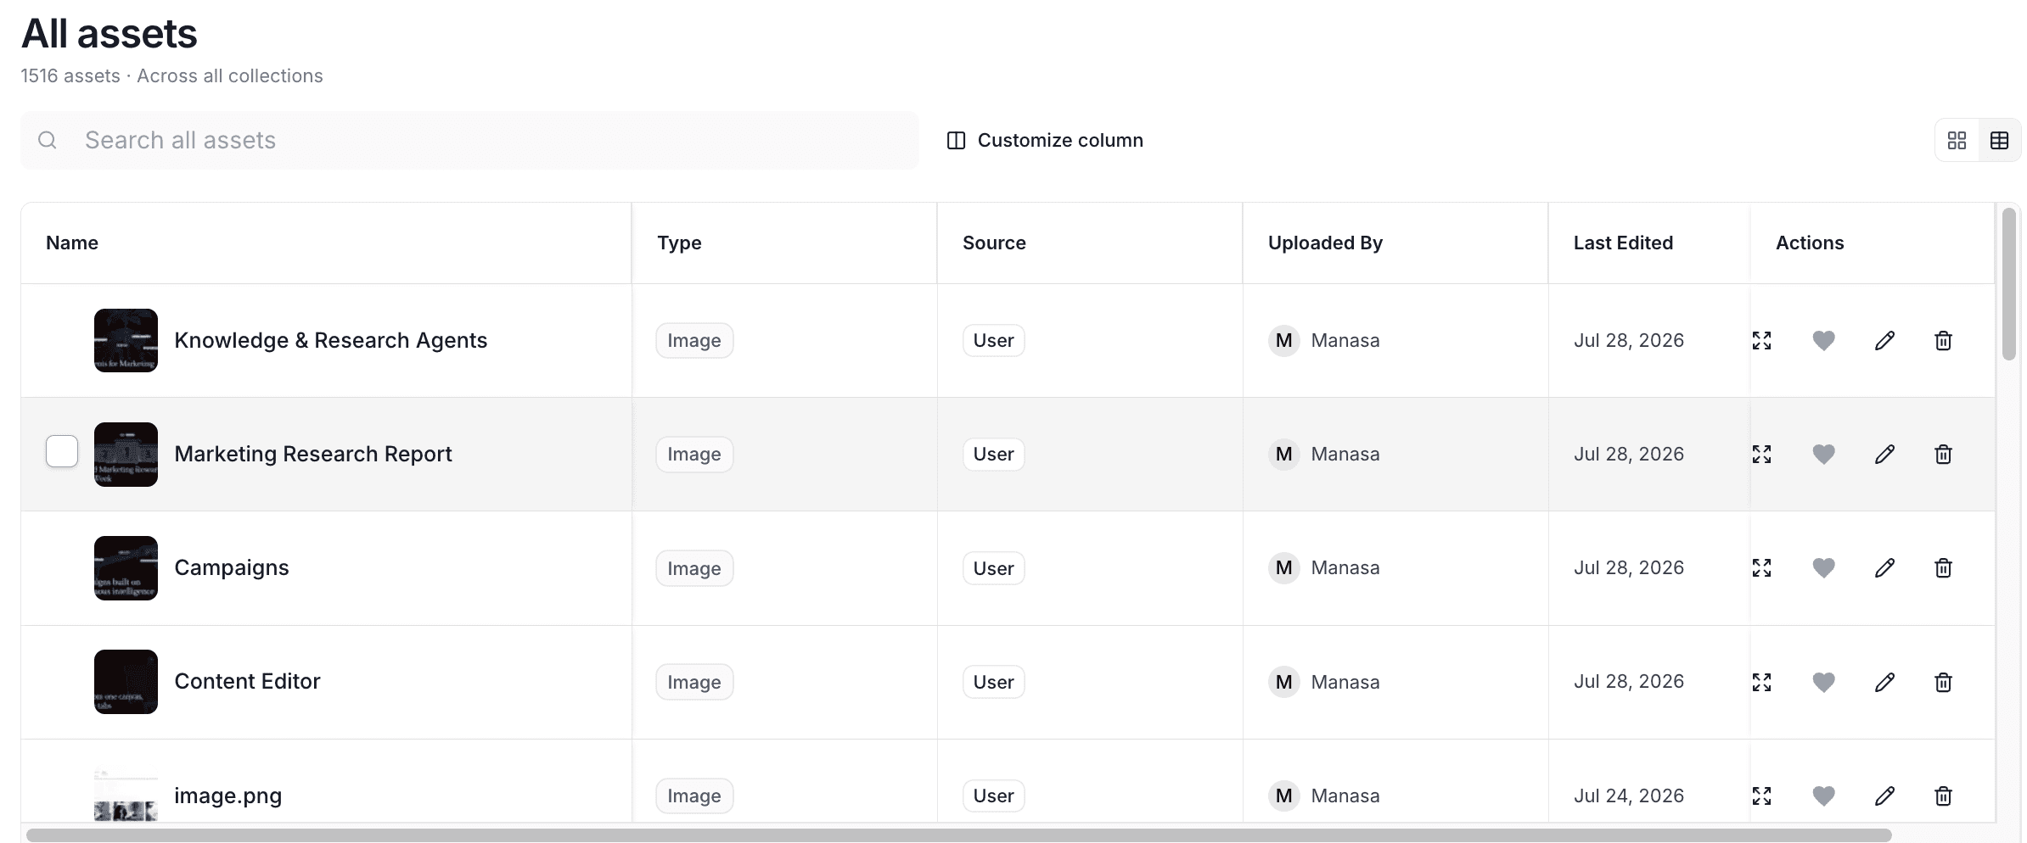Open Knowledge & Research Agents thumbnail
This screenshot has height=843, width=2027.
coord(126,340)
